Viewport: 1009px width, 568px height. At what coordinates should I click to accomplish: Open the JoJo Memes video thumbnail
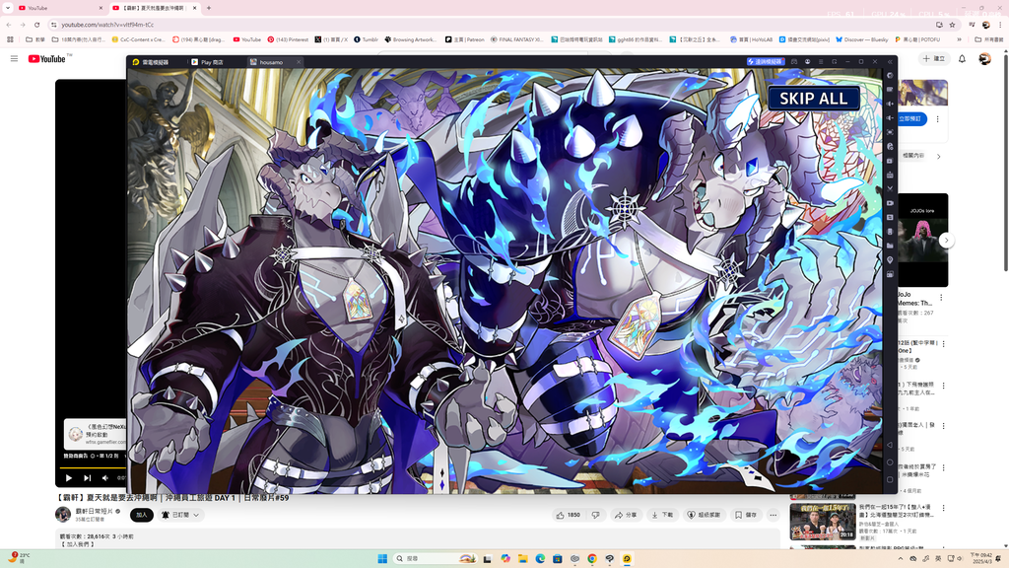[922, 240]
